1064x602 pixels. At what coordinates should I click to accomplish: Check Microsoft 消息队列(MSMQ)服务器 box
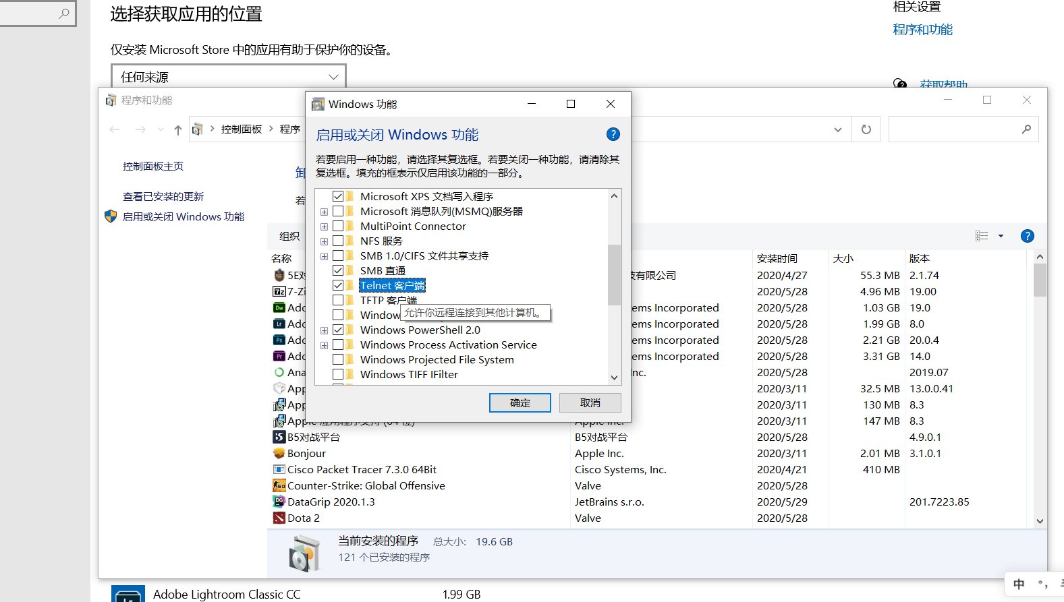tap(338, 211)
